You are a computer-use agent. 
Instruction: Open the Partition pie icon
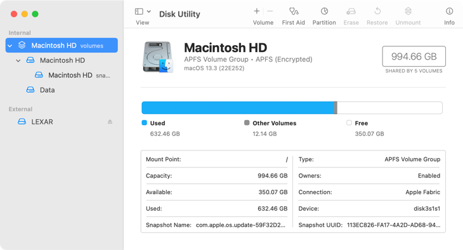324,11
